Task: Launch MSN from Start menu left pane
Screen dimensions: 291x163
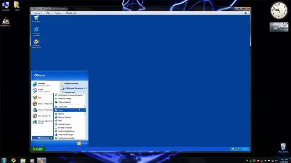Action: 43,98
